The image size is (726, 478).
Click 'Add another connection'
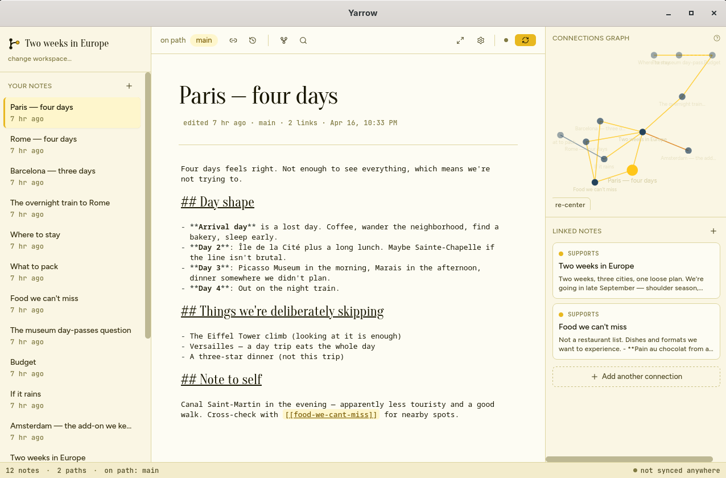(636, 376)
